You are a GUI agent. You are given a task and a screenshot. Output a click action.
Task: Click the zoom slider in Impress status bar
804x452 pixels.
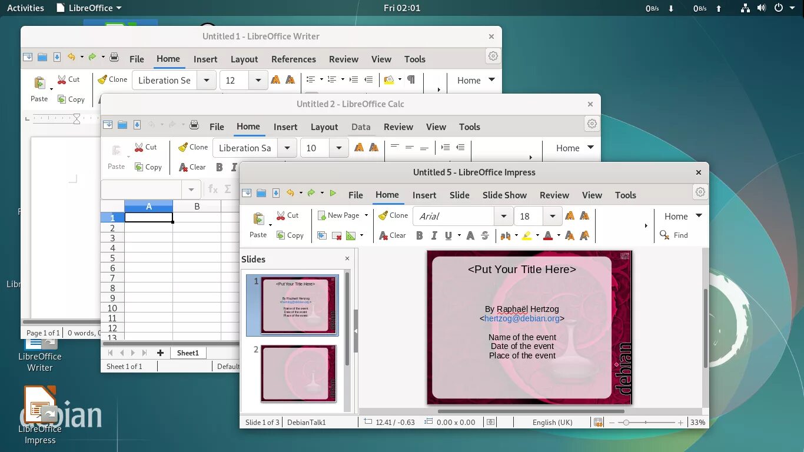click(646, 422)
